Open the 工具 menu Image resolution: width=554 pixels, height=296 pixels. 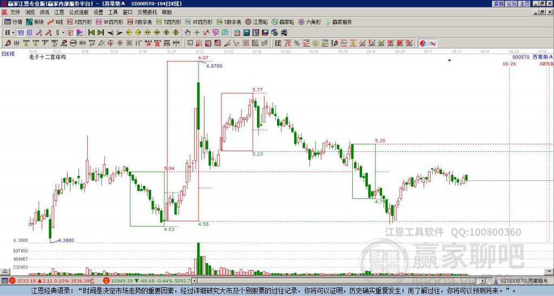tap(113, 12)
